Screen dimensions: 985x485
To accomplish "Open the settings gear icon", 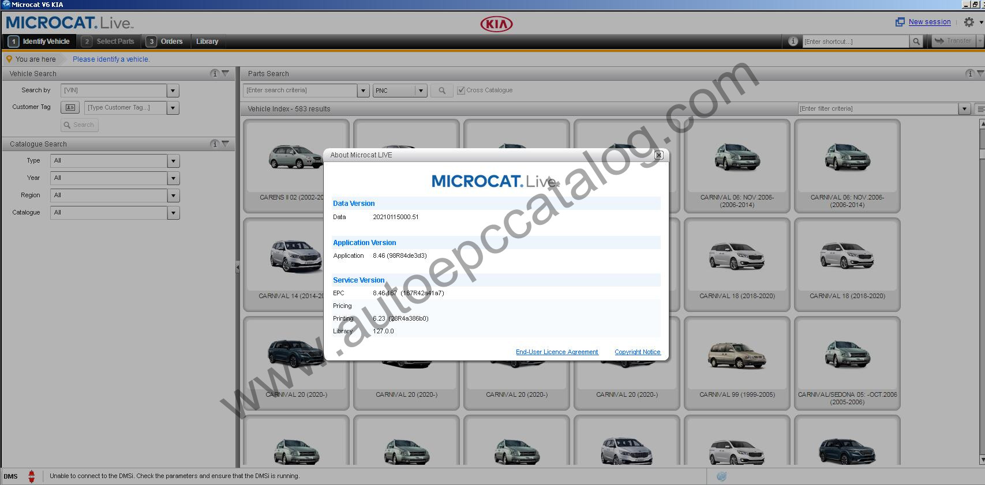I will click(x=969, y=22).
